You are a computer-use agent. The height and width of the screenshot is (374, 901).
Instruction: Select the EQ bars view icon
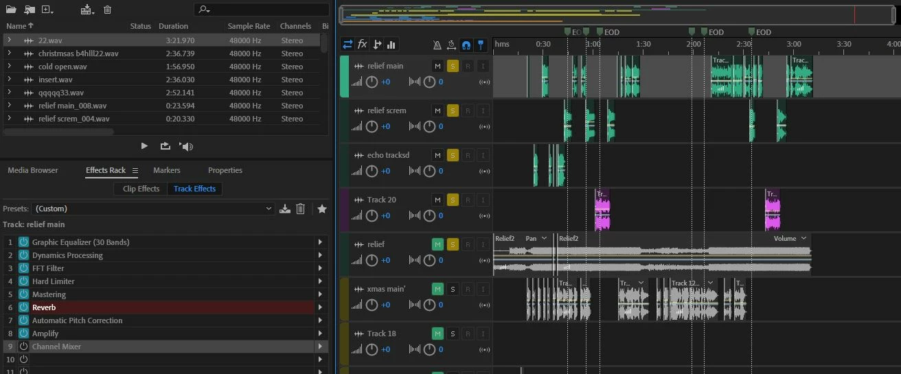click(391, 45)
